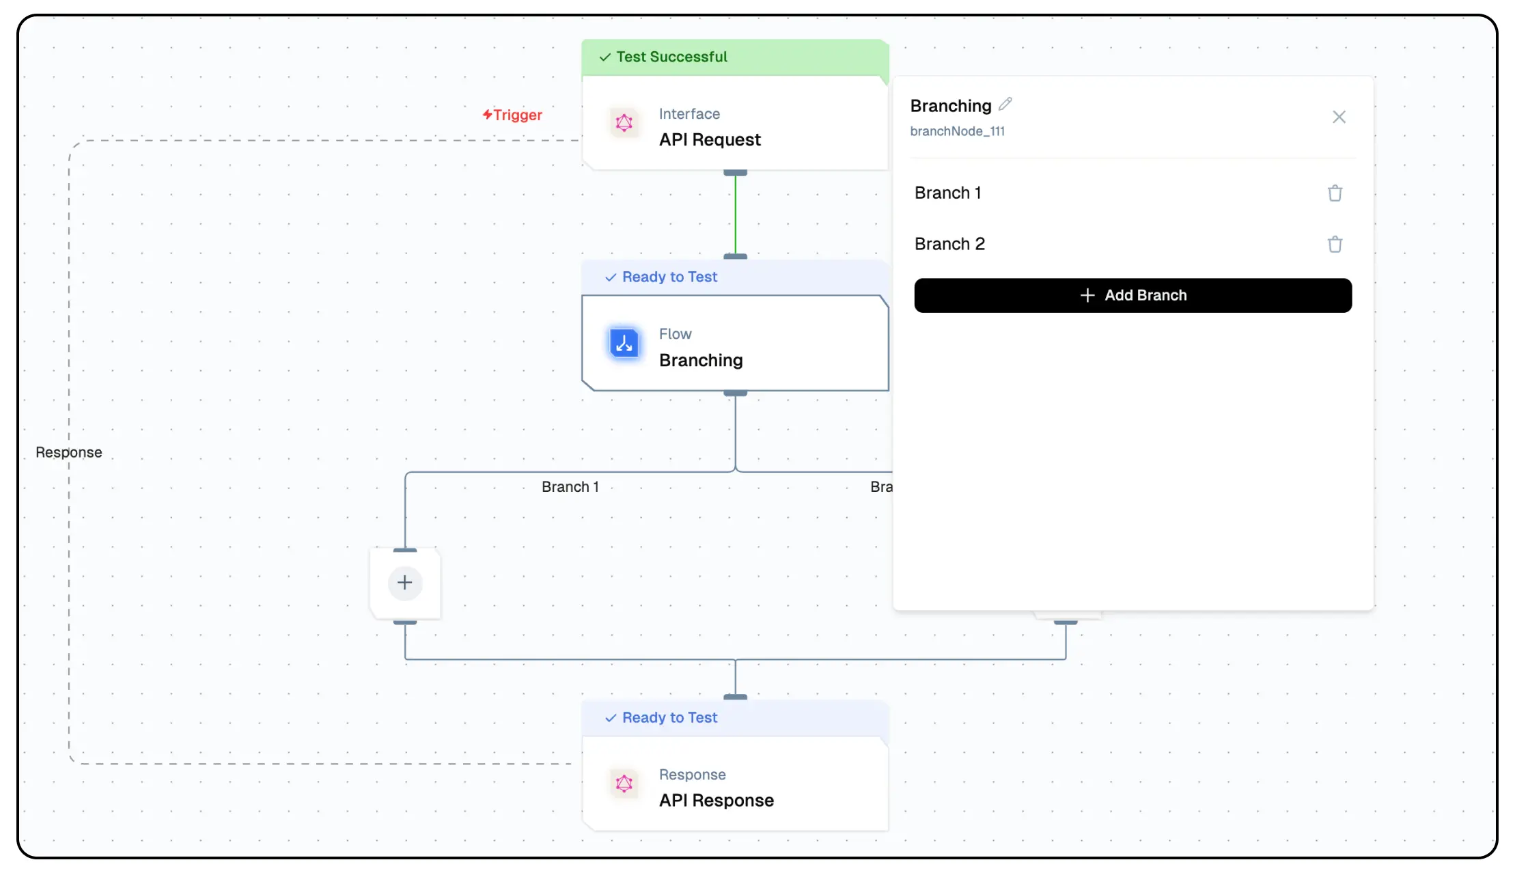Click the Add Branch button
Image resolution: width=1515 pixels, height=873 pixels.
[1132, 295]
